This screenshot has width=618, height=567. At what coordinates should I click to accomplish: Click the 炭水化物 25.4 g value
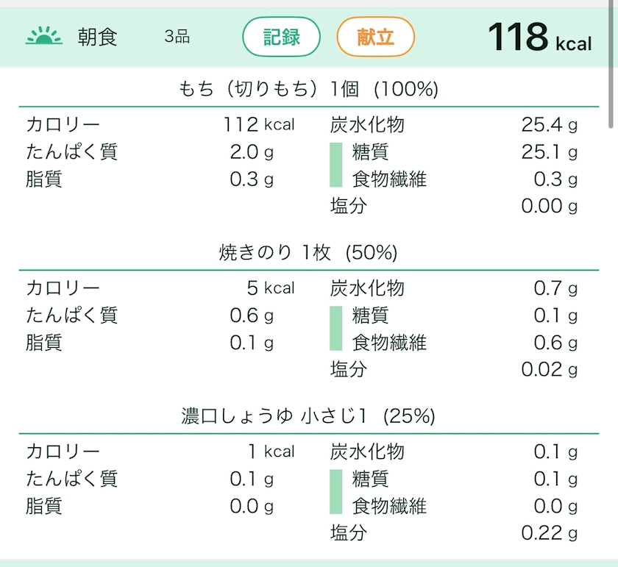[x=549, y=125]
